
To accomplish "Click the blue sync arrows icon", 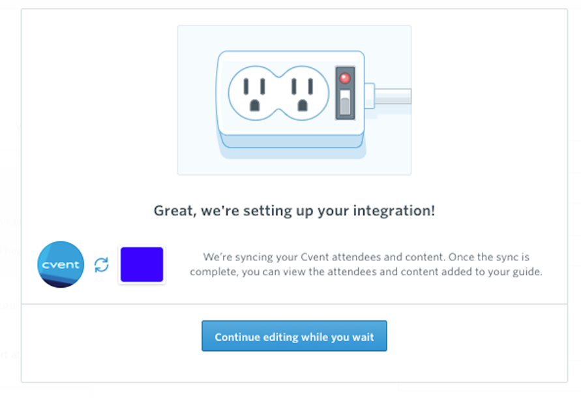I will click(101, 265).
